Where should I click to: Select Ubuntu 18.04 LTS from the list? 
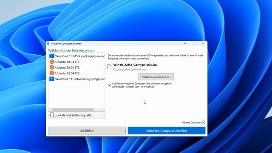click(76, 62)
